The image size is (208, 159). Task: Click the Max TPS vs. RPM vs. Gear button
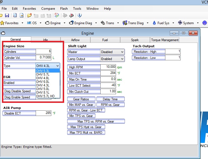coord(96,121)
